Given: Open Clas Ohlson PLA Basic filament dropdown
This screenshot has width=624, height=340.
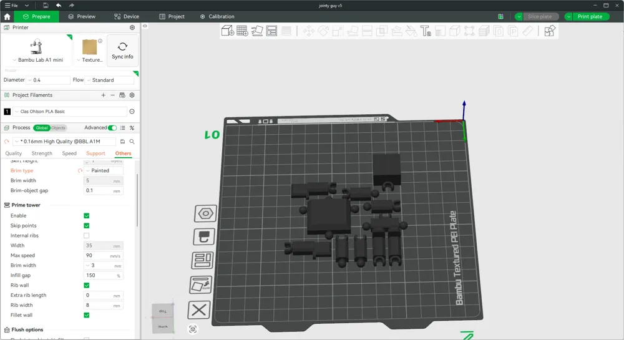Looking at the screenshot, I should pos(70,111).
